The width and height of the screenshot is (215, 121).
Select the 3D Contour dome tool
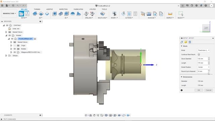(x=73, y=14)
